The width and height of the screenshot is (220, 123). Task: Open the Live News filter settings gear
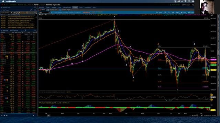(x=14, y=13)
